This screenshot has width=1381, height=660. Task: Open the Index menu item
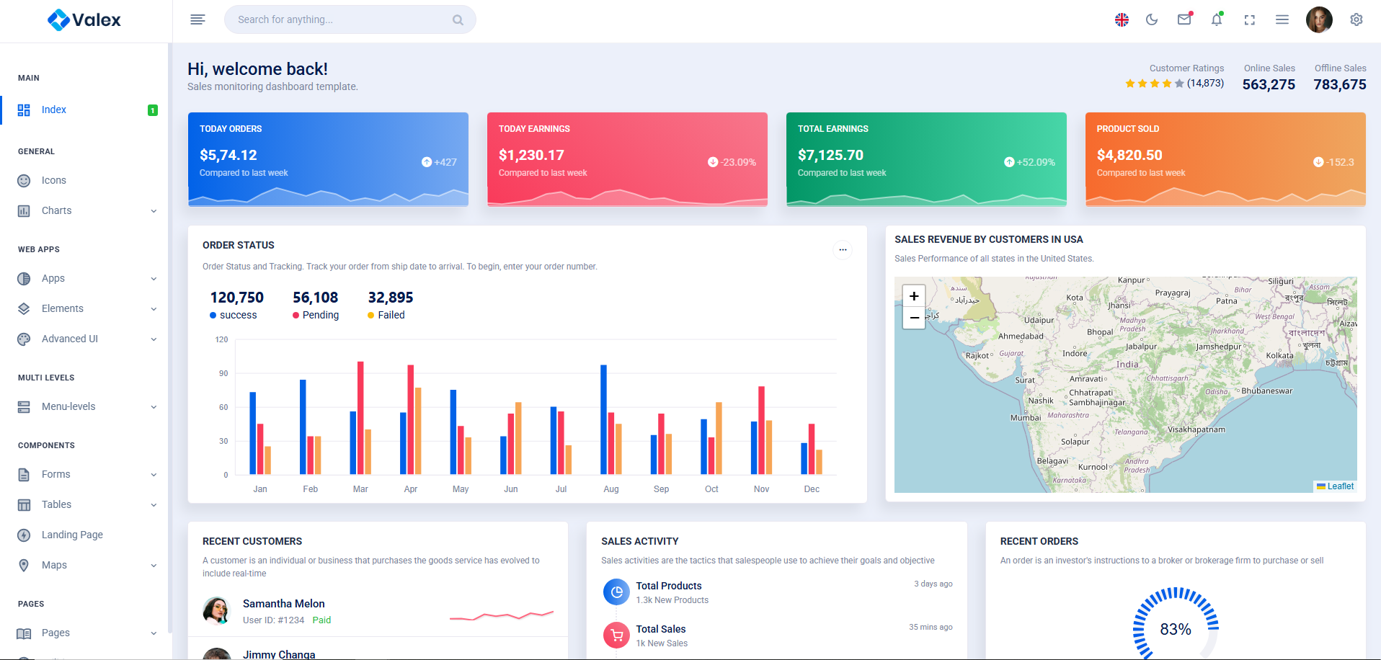coord(85,110)
